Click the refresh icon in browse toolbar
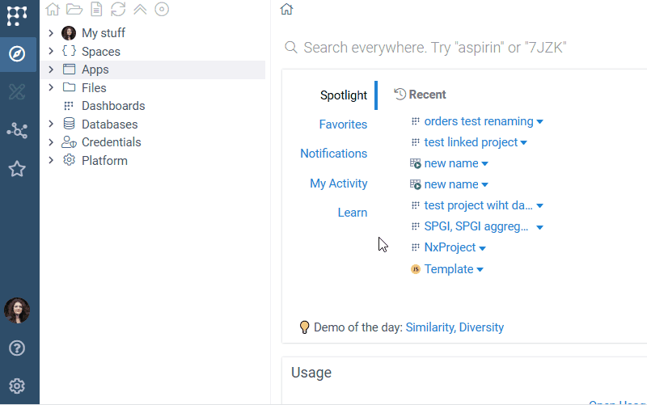Screen dimensions: 647x405 [118, 10]
